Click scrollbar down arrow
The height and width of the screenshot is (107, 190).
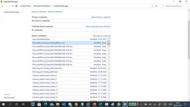[x=189, y=100]
